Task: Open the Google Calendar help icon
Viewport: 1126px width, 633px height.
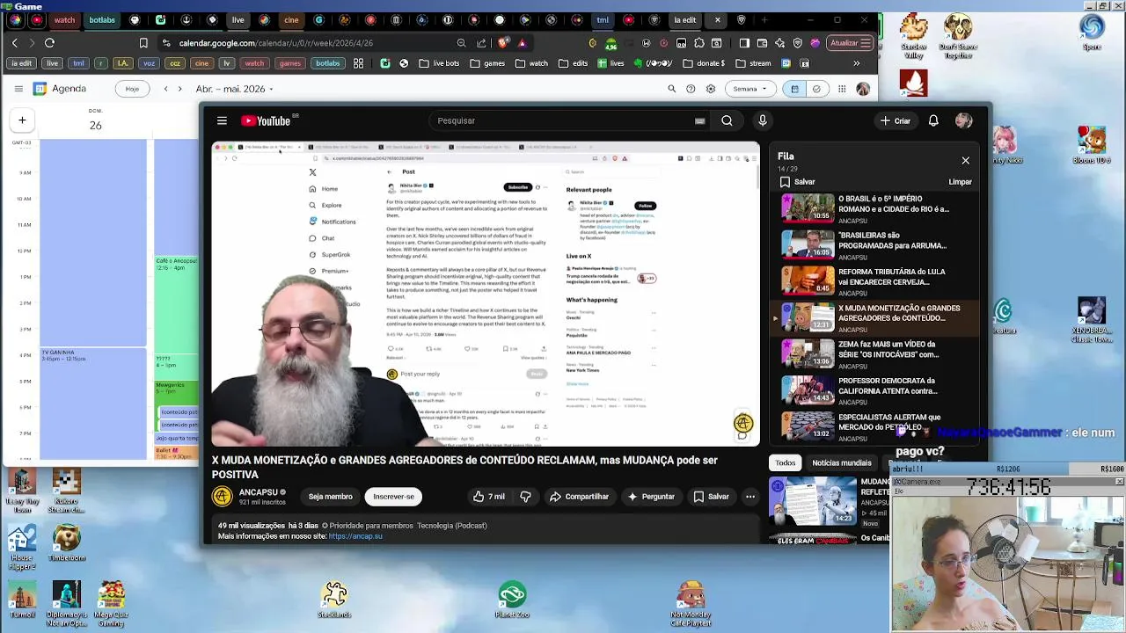Action: [691, 89]
